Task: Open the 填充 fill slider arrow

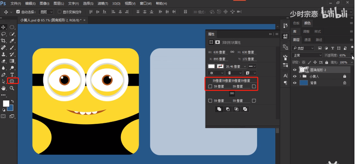Action: 351,62
